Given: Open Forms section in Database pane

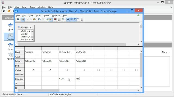Looking at the screenshot, I should [x=10, y=47].
